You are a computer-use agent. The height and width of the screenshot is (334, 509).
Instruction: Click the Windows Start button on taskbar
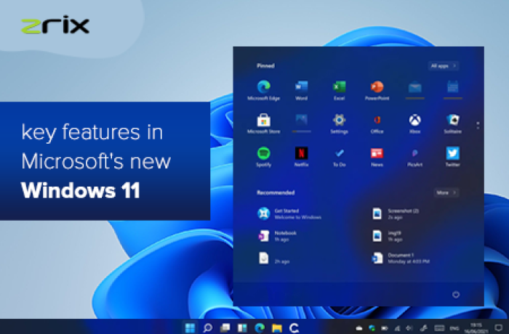click(191, 327)
